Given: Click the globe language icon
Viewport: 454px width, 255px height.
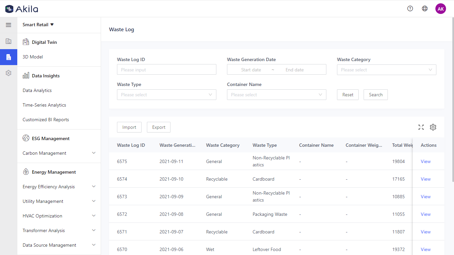Looking at the screenshot, I should [425, 9].
